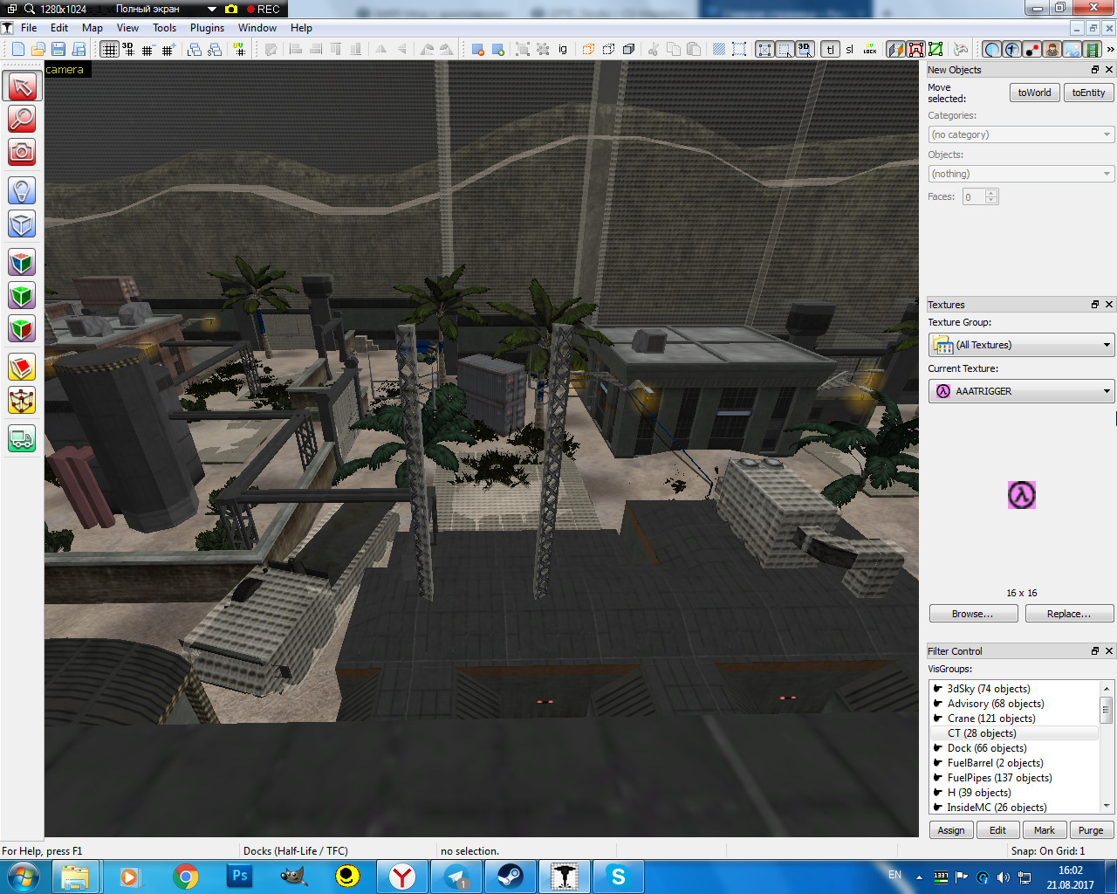The image size is (1117, 894).
Task: Click the Carve toolbar icon
Action: click(478, 49)
